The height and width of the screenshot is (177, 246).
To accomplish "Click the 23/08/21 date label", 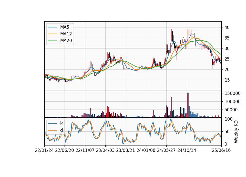I will tap(126, 150).
